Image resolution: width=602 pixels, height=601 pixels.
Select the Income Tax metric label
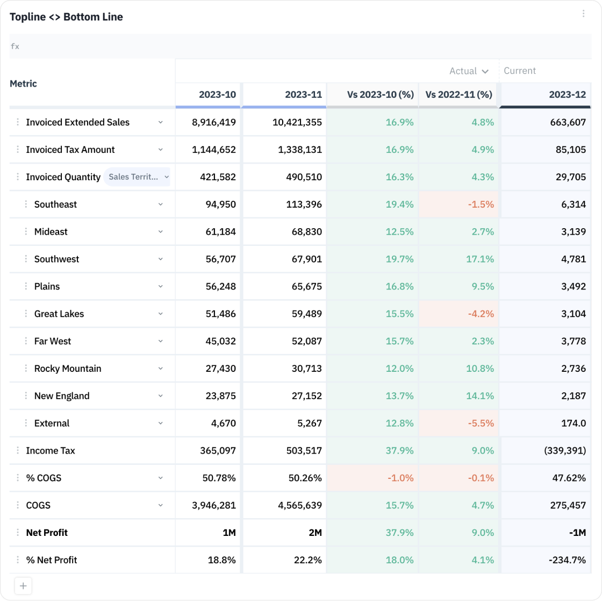pos(51,450)
